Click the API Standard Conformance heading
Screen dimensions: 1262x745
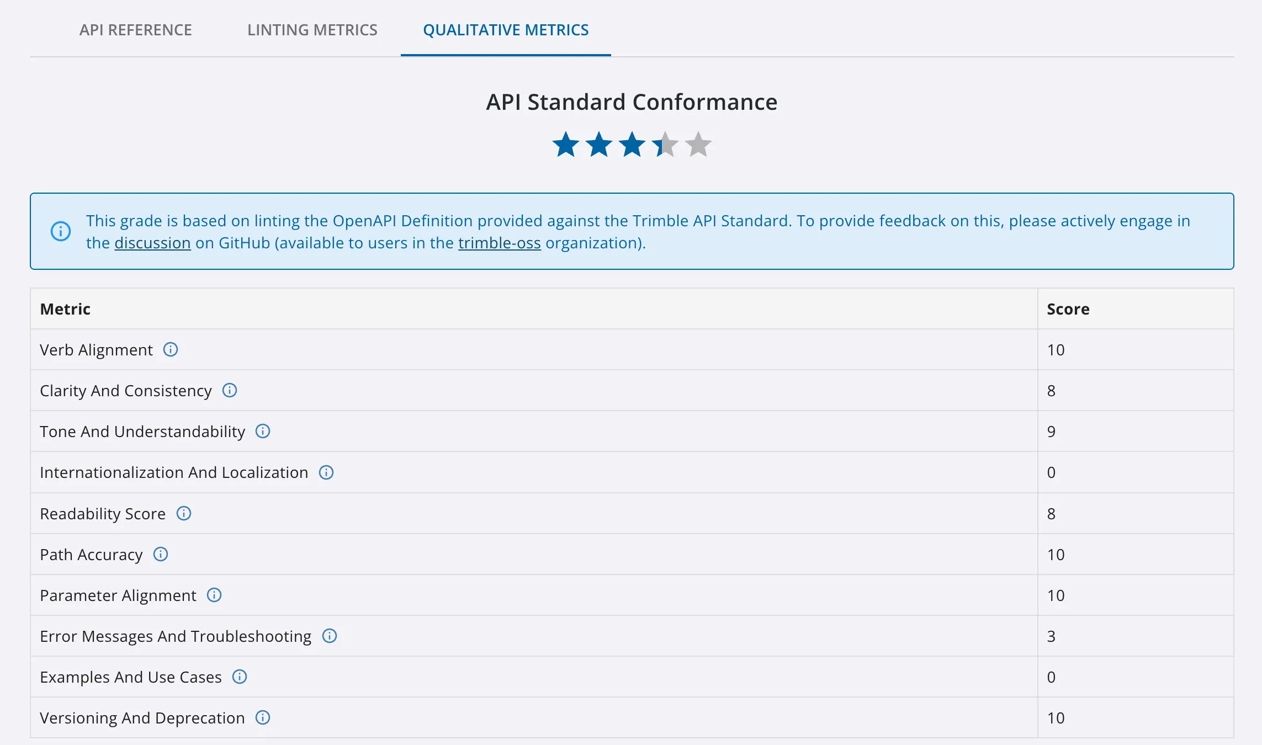[x=632, y=102]
